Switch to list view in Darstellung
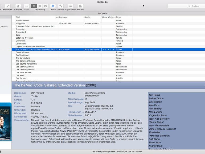This screenshot has width=205, height=154. 34,6
